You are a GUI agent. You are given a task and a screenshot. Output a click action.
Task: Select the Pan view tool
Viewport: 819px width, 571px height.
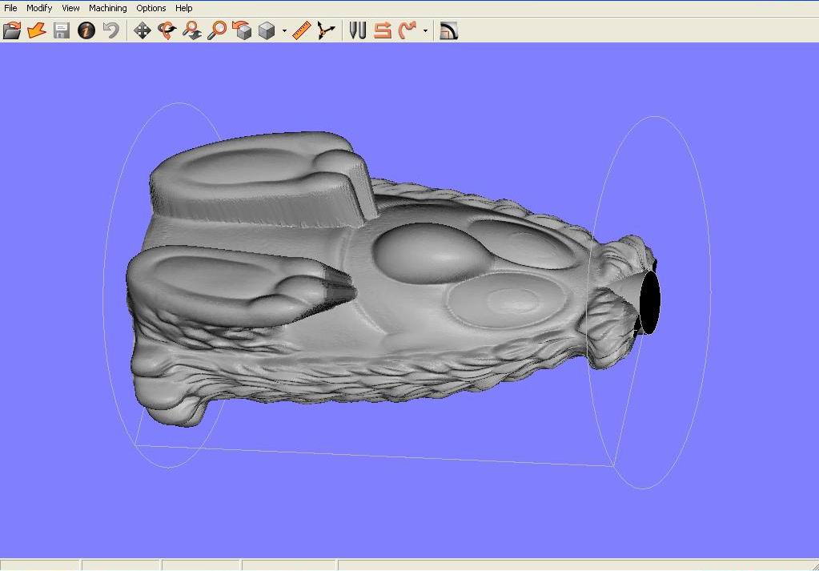tap(141, 30)
